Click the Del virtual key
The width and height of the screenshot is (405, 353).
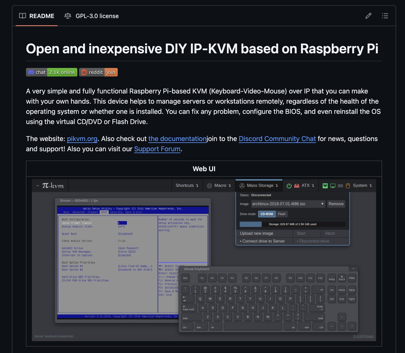pyautogui.click(x=332, y=298)
